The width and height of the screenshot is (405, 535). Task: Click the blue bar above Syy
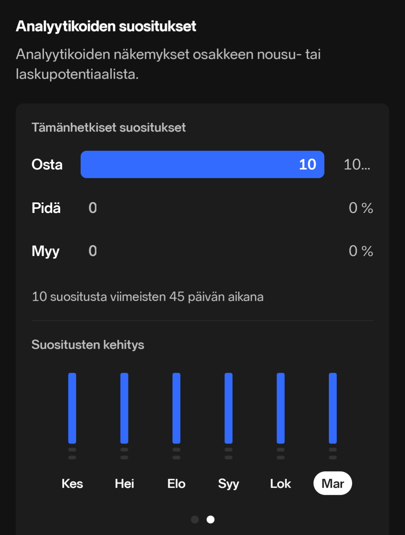point(228,408)
